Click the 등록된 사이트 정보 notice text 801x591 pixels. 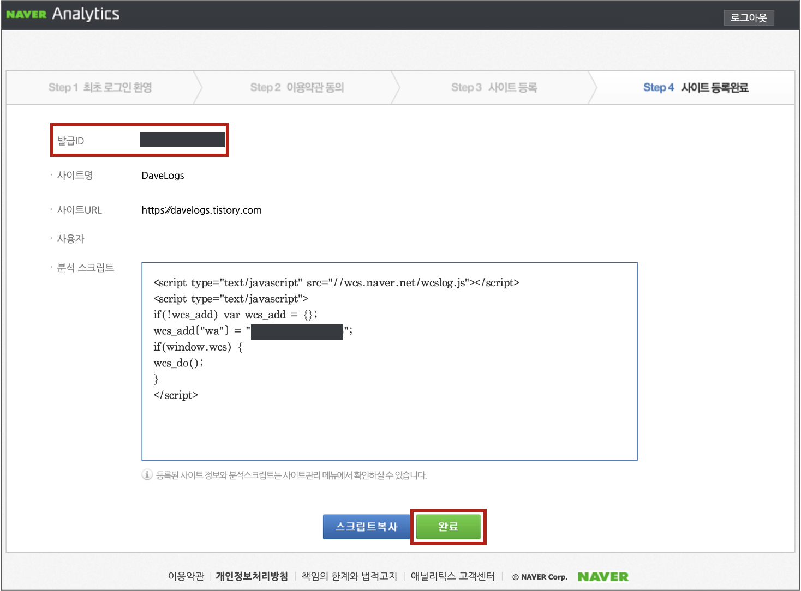tap(291, 475)
